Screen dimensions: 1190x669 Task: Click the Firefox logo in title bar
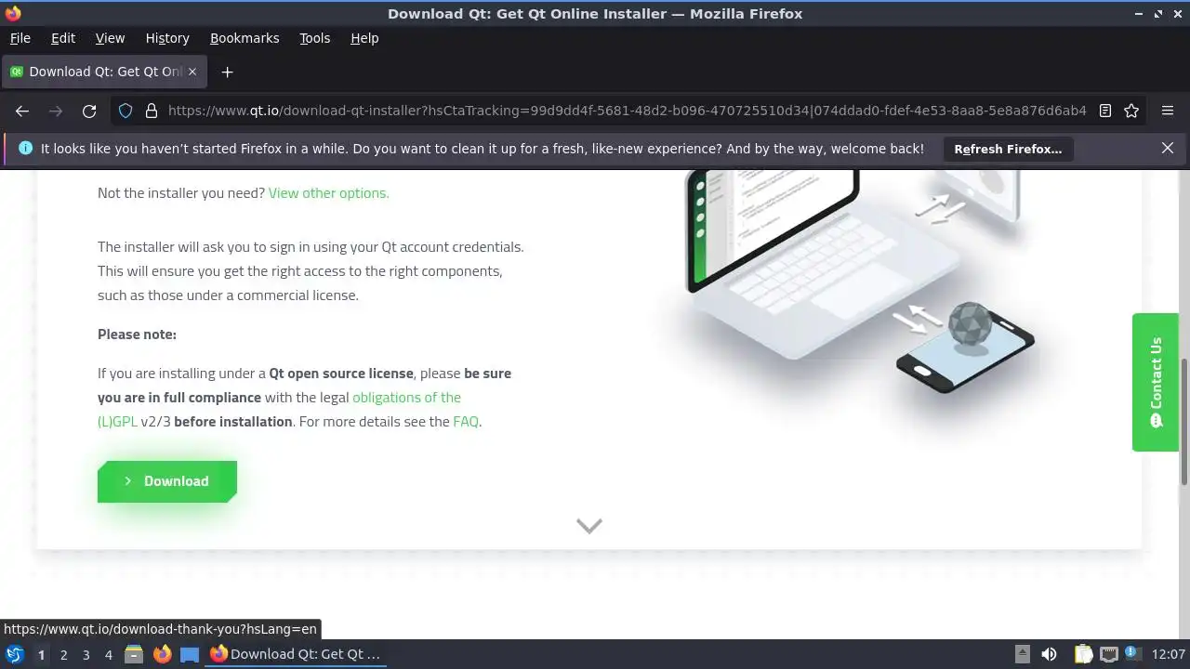[13, 13]
